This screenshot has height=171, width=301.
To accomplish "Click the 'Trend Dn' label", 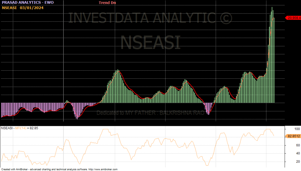I will point(107,3).
